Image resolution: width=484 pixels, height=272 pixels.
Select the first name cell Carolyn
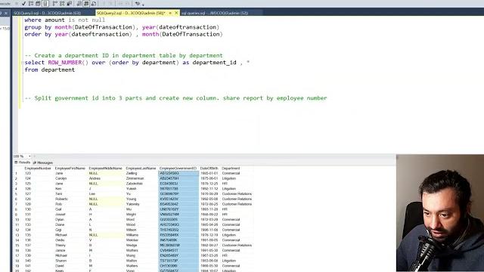click(61, 178)
